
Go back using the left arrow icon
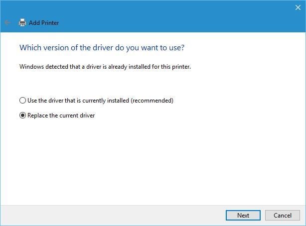(x=7, y=22)
